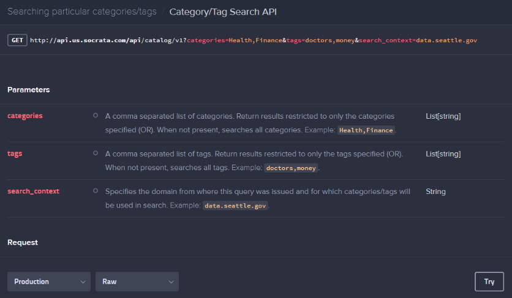512x298 pixels.
Task: Click the categories parameter name
Action: [x=25, y=116]
